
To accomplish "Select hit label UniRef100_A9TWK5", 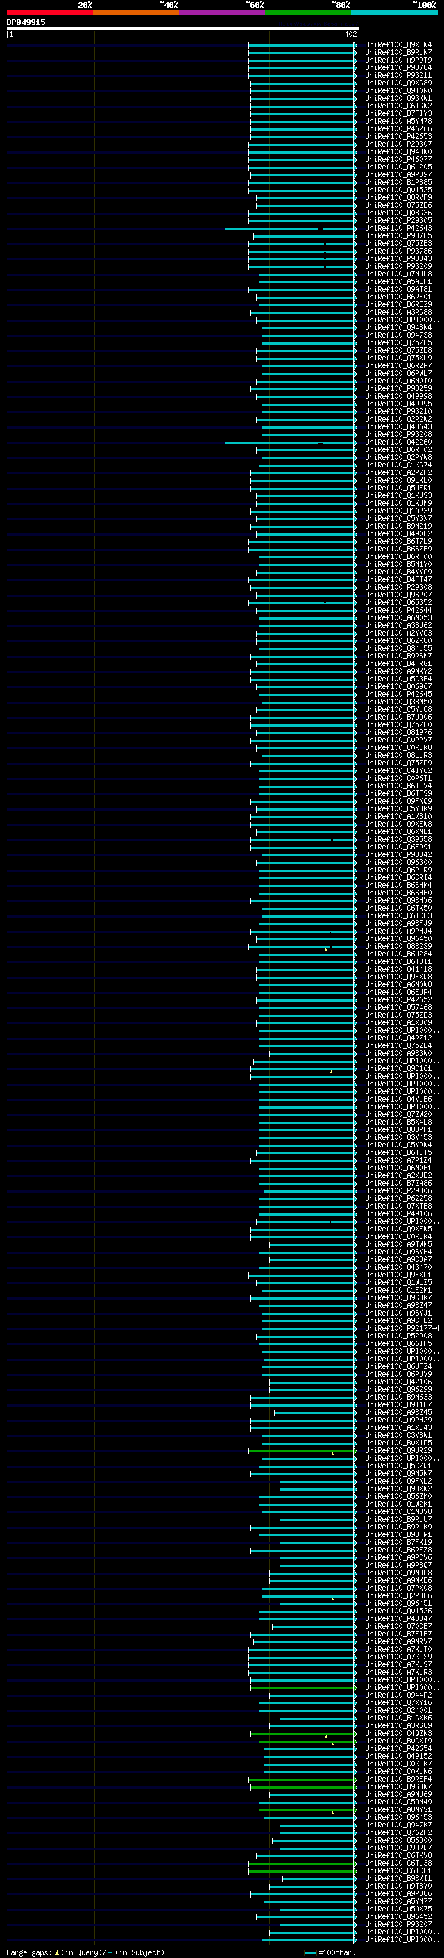I will coord(398,1244).
